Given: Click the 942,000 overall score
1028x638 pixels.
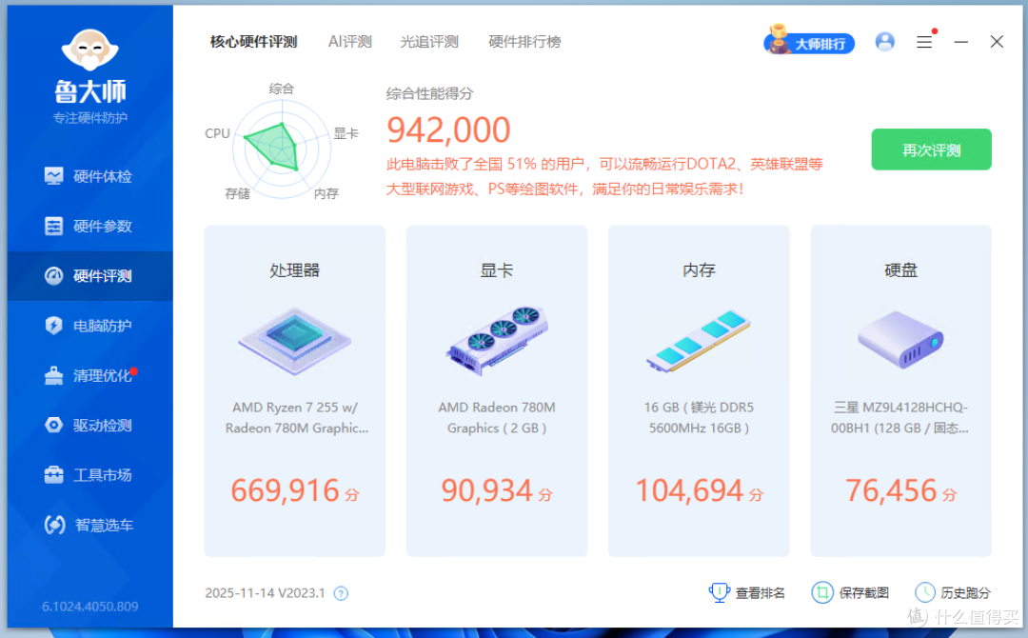Looking at the screenshot, I should pos(448,130).
